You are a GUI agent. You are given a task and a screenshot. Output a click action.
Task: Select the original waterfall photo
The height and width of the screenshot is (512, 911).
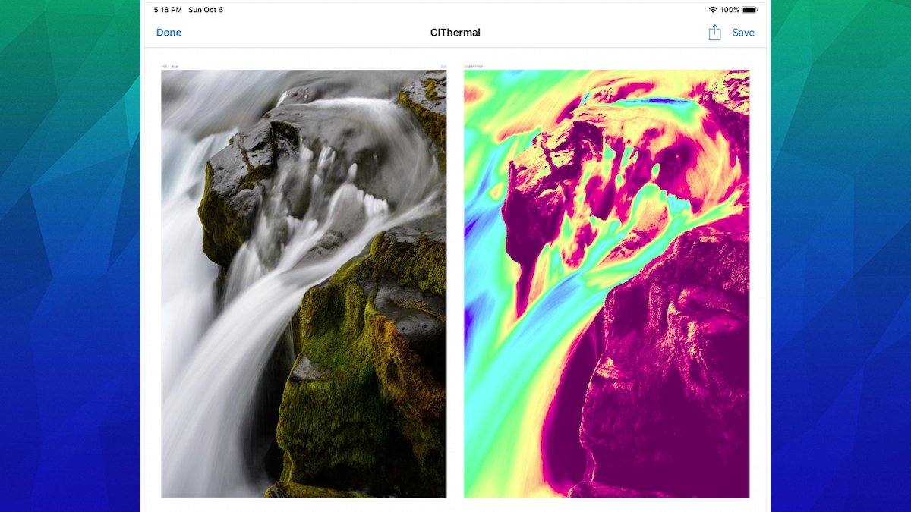[304, 284]
